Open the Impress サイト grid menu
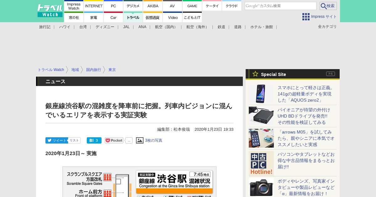 pyautogui.click(x=319, y=17)
